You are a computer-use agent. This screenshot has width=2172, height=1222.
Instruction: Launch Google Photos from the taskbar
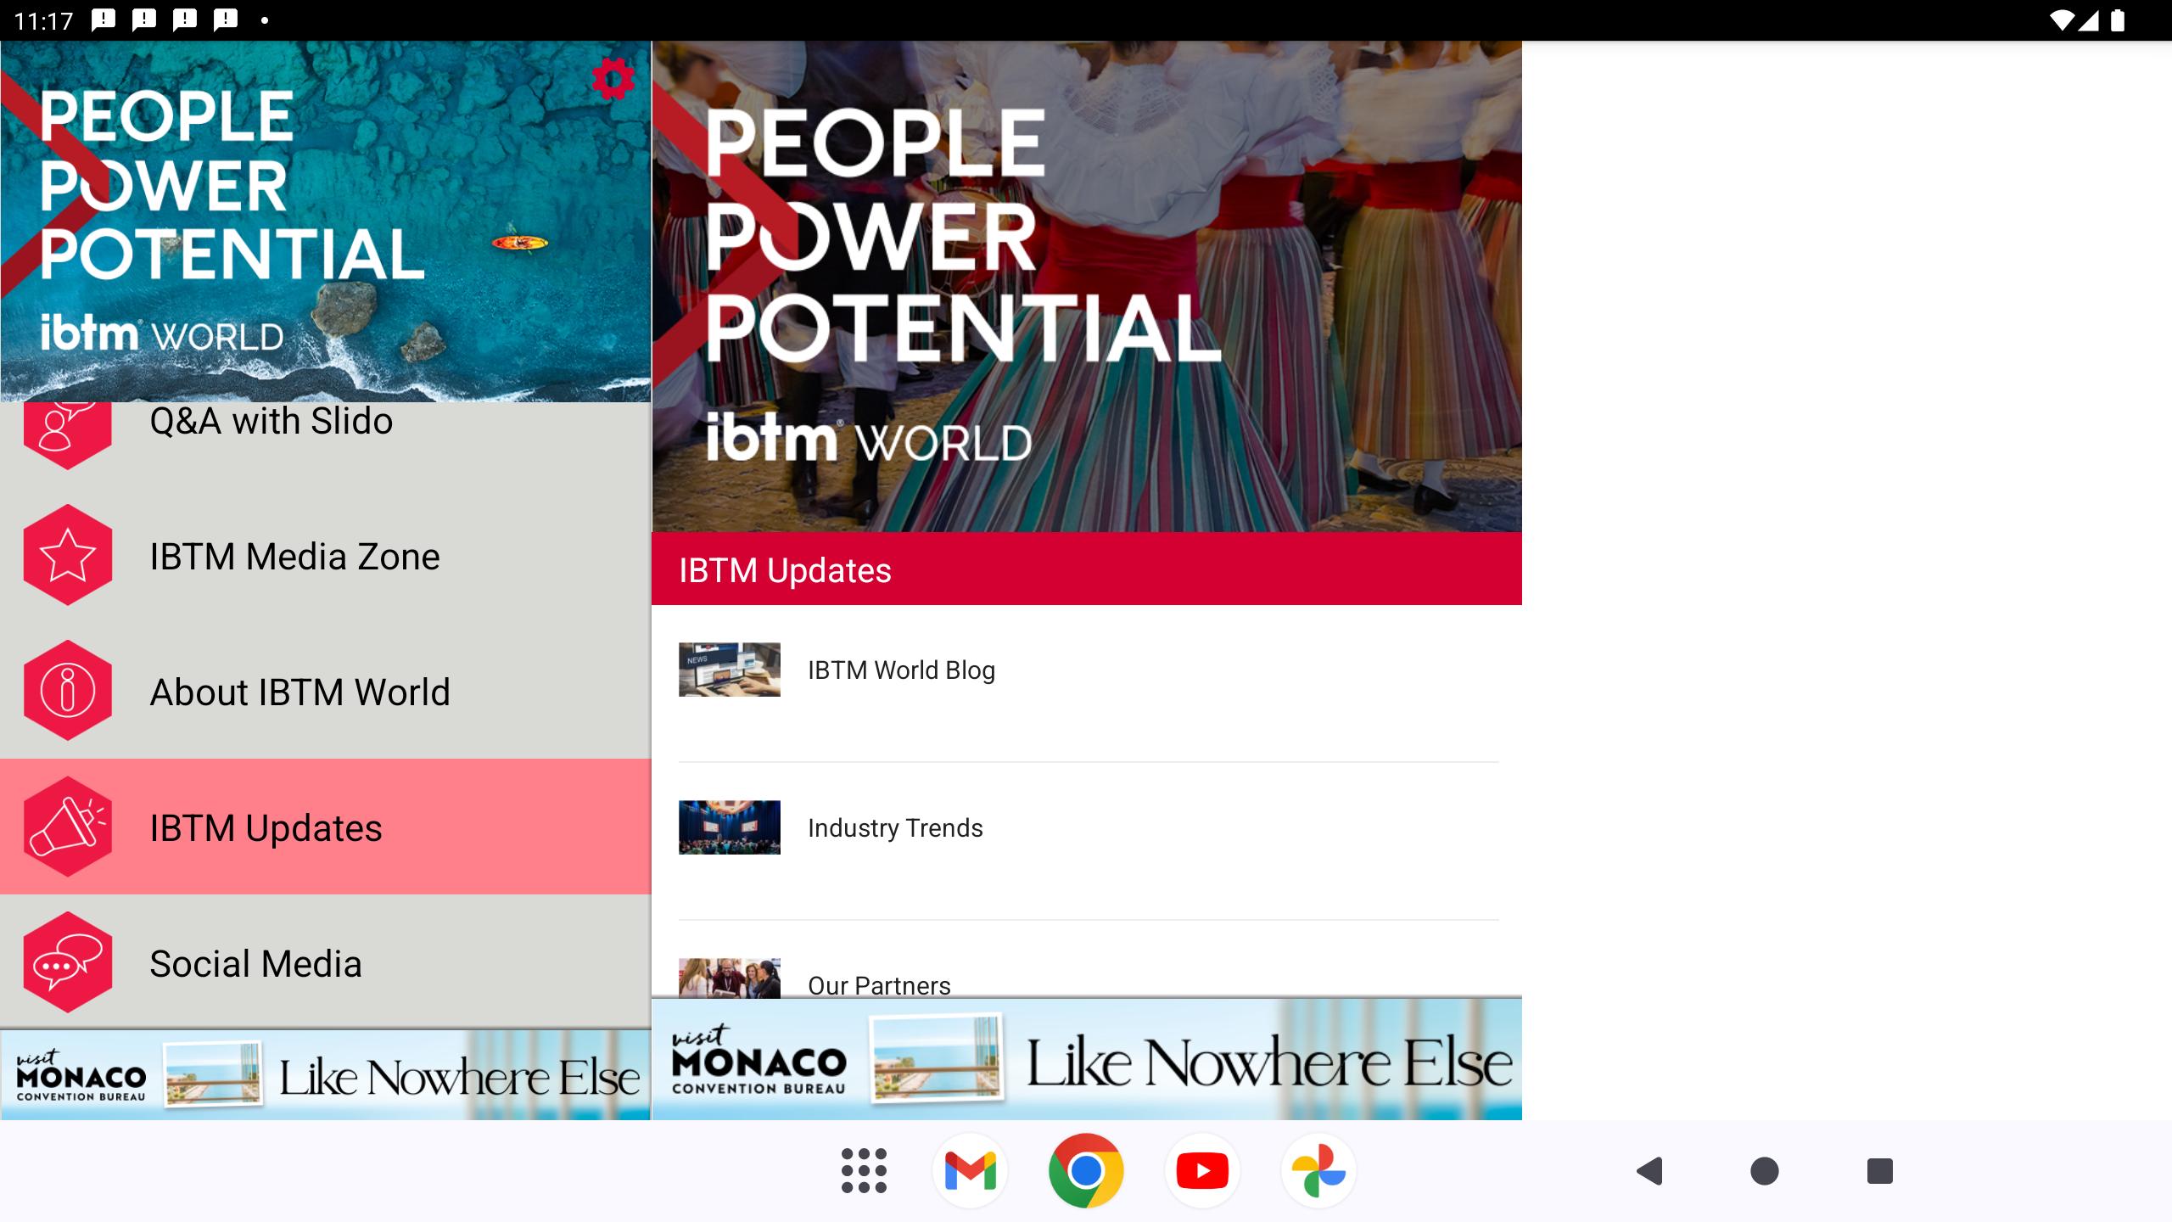coord(1318,1171)
